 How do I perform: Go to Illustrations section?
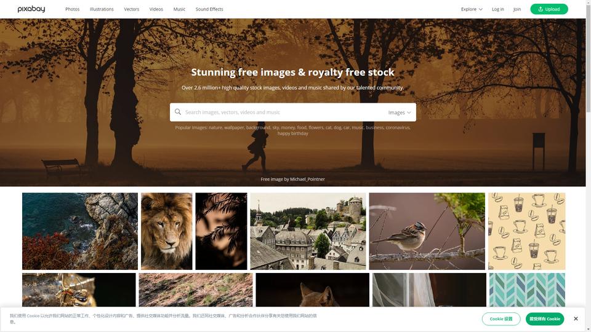pyautogui.click(x=102, y=9)
